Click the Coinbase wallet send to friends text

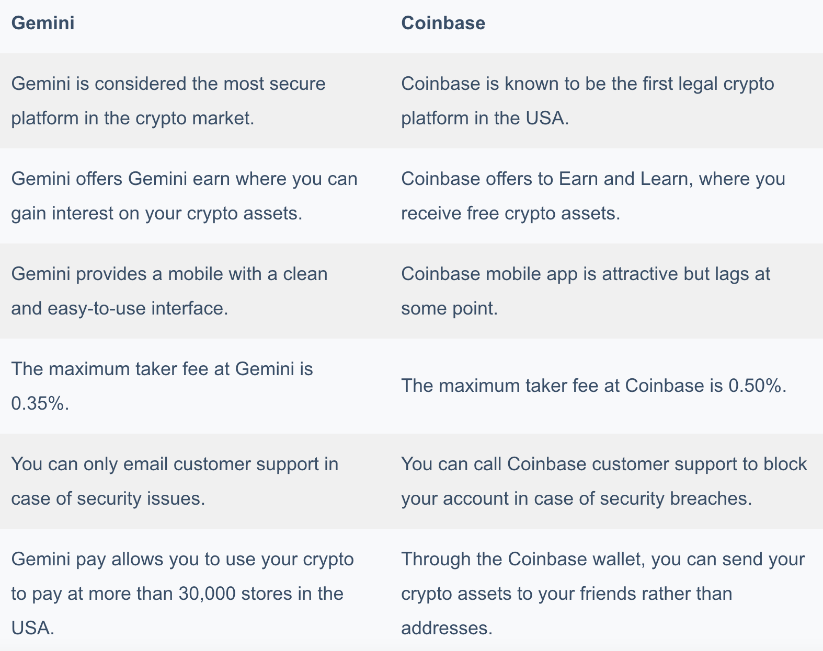[603, 594]
